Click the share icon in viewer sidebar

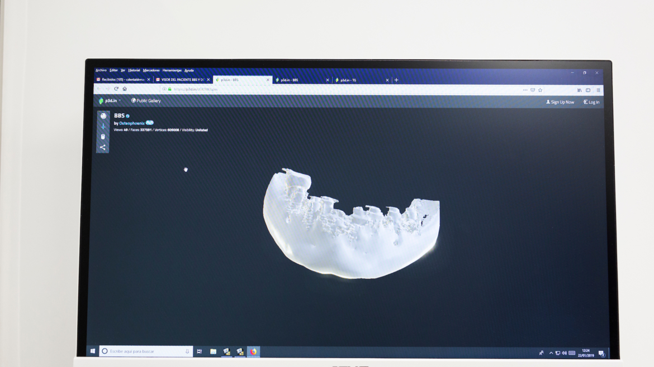click(103, 147)
